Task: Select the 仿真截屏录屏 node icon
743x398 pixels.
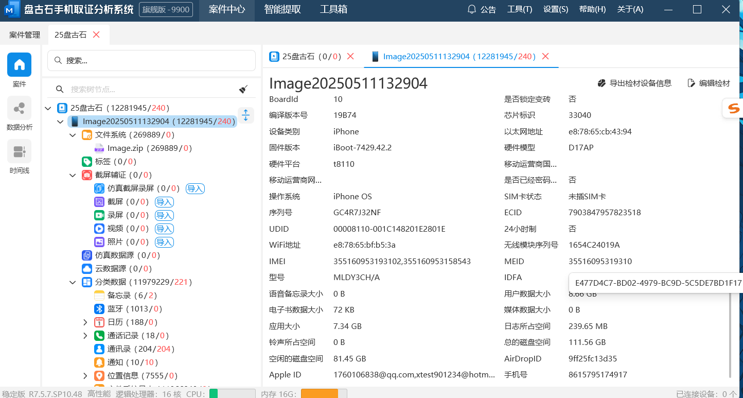Action: [99, 188]
